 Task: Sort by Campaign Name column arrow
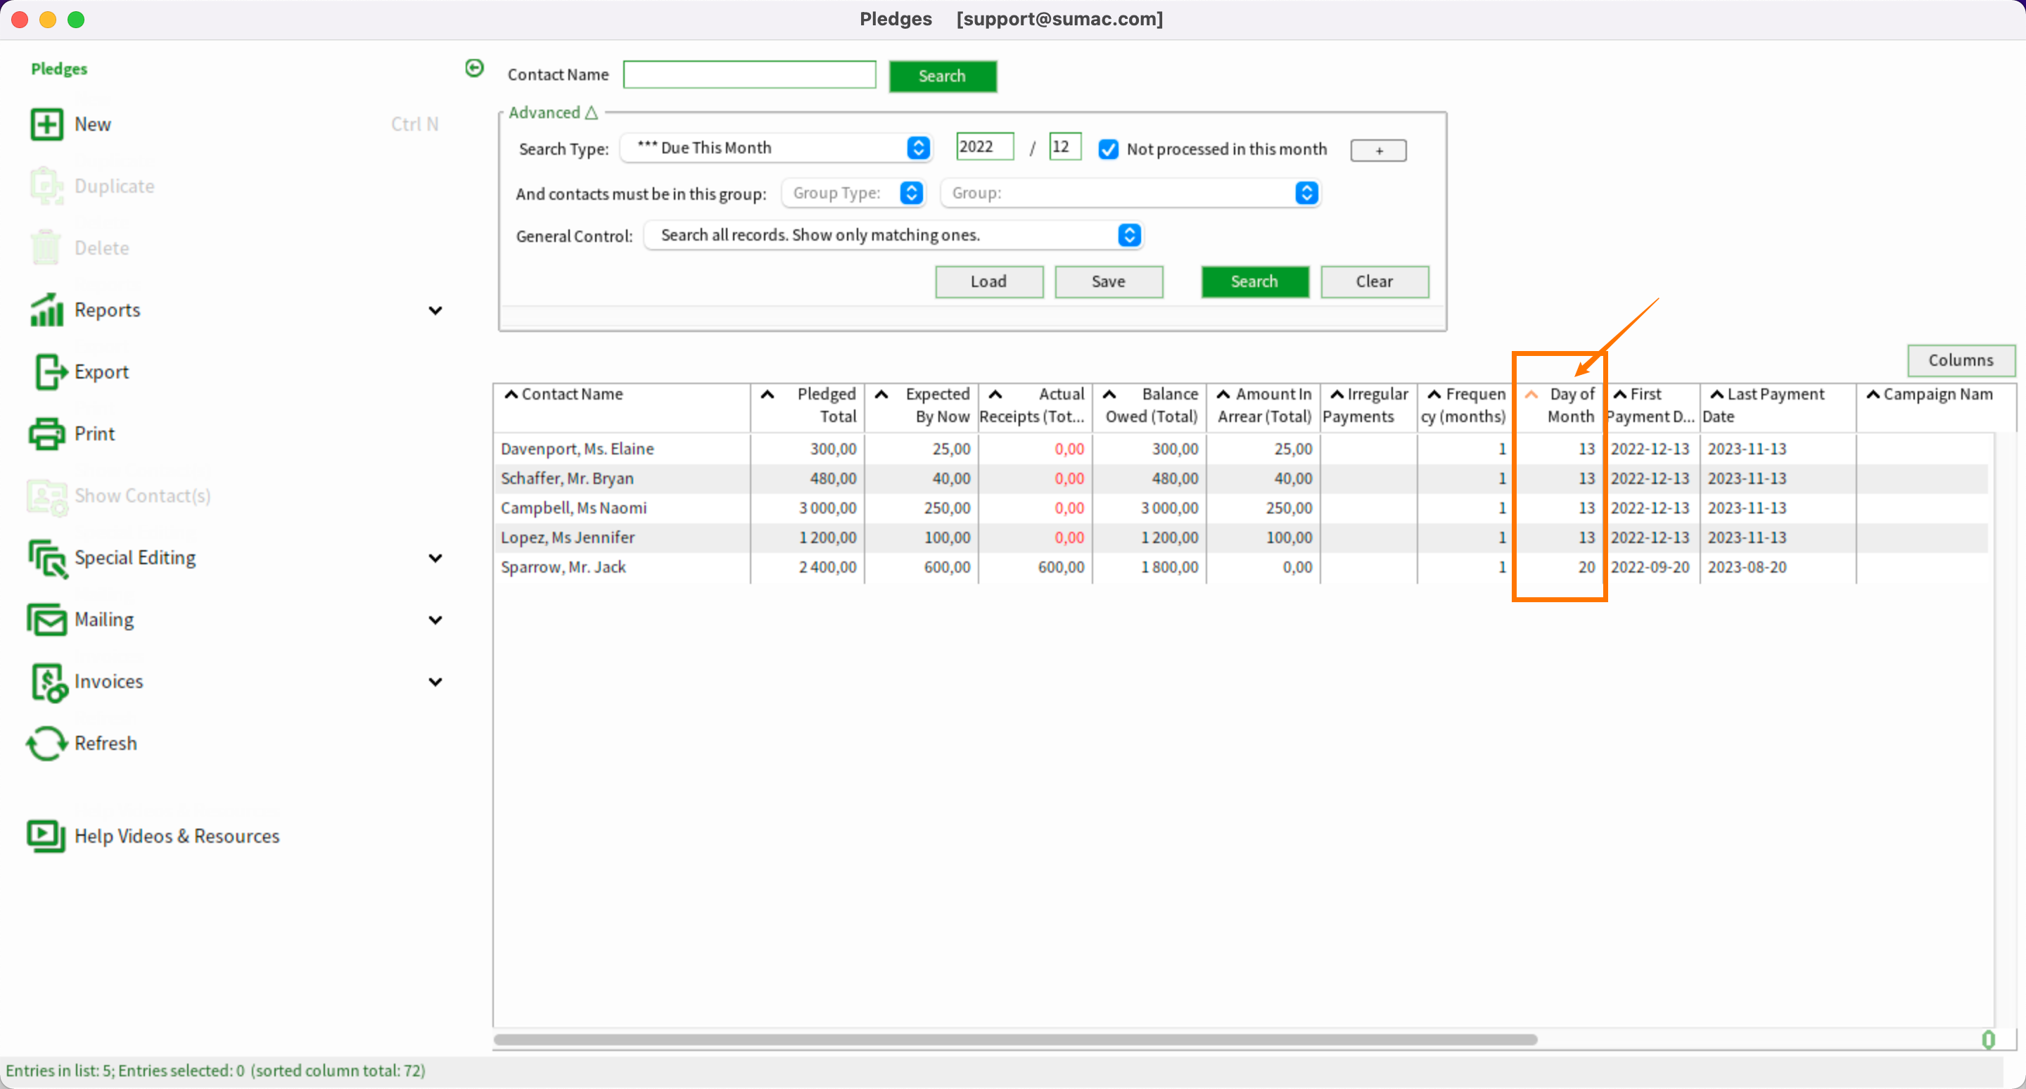pos(1873,394)
